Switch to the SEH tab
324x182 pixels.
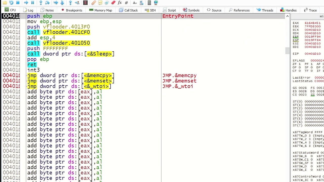150,10
